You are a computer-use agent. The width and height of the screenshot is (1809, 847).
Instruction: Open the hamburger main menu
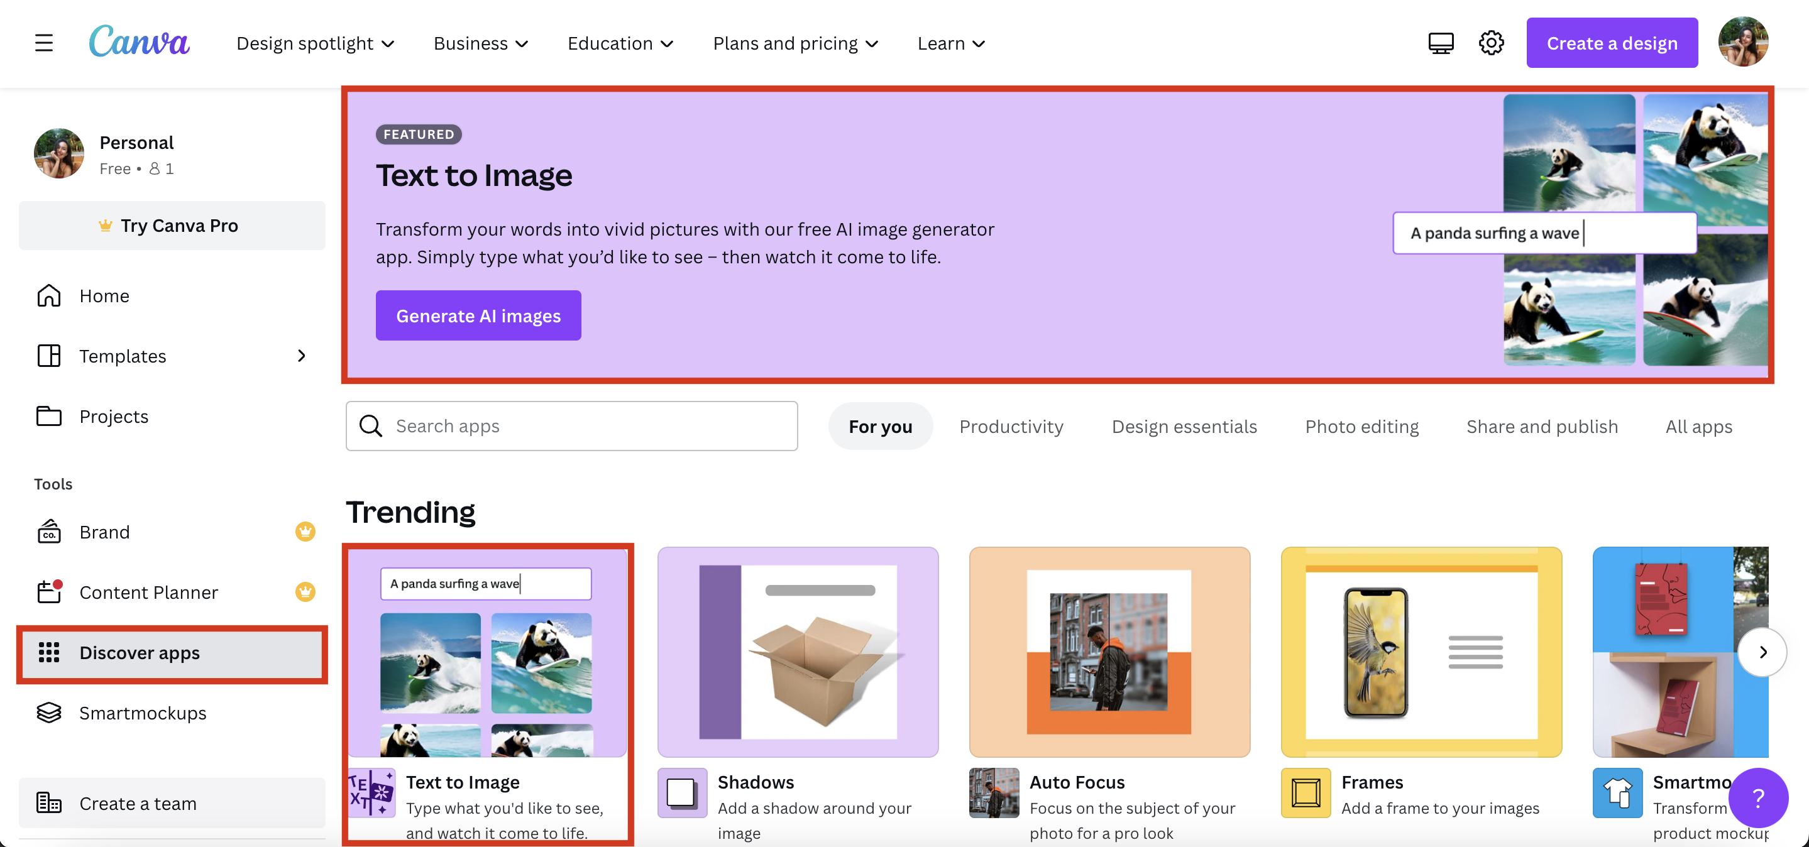coord(43,43)
